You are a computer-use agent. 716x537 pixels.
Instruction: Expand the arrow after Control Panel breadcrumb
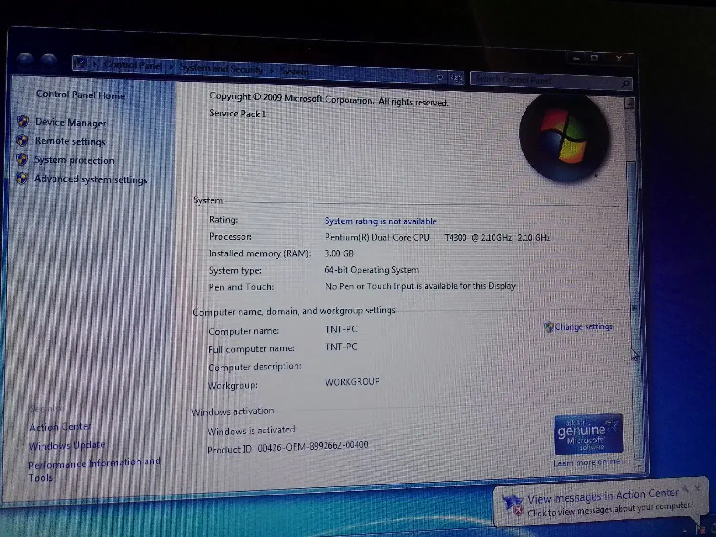click(171, 66)
